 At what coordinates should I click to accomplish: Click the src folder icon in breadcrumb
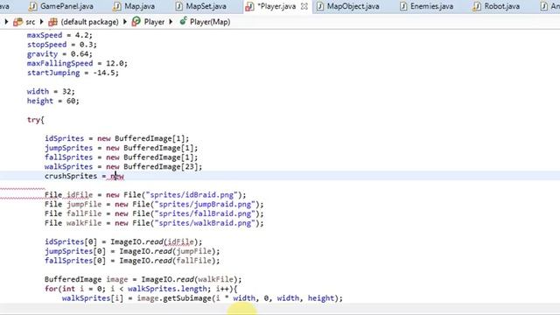(17, 22)
